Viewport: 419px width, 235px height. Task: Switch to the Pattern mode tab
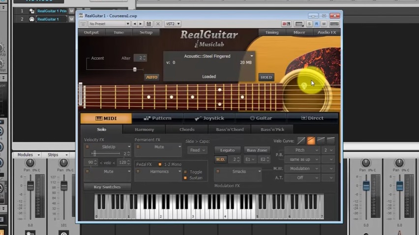[157, 118]
